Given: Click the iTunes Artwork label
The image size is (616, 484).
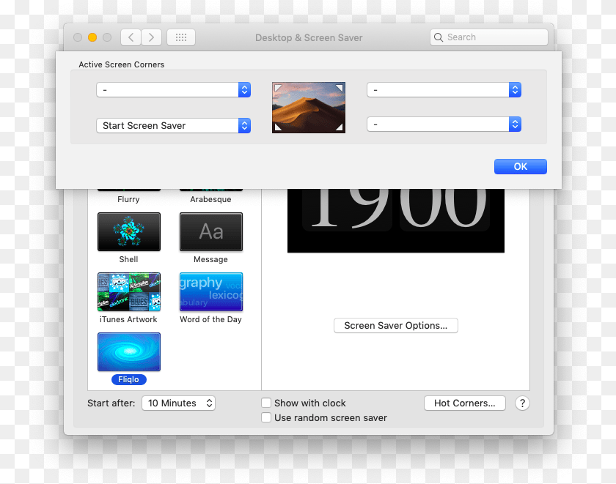Looking at the screenshot, I should pyautogui.click(x=128, y=319).
